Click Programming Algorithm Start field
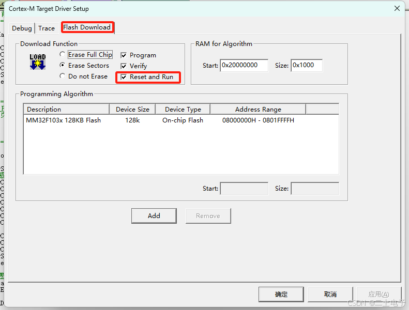The image size is (409, 310). [x=244, y=188]
